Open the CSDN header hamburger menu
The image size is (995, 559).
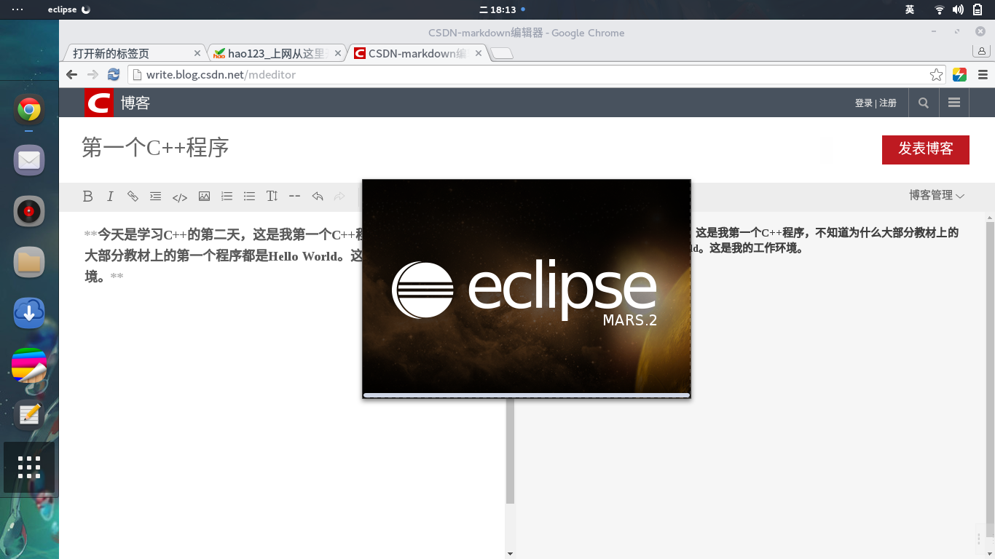point(954,103)
